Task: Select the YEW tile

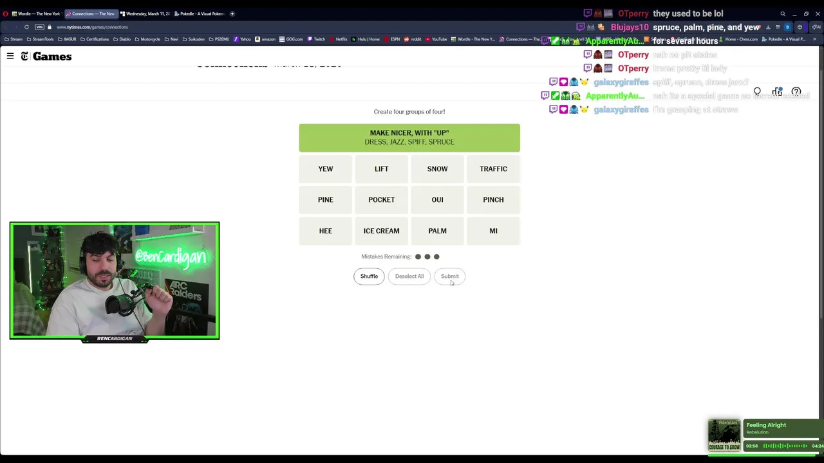Action: [325, 168]
